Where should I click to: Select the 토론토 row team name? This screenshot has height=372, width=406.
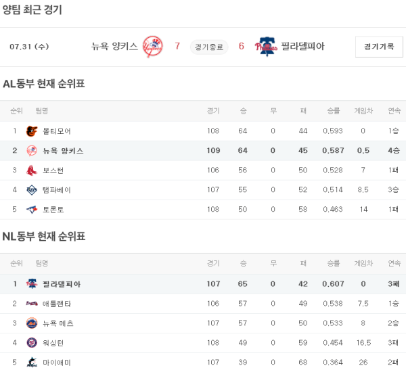click(x=53, y=210)
